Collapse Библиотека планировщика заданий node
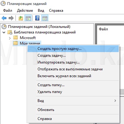The height and width of the screenshot is (124, 124). (x=4, y=32)
